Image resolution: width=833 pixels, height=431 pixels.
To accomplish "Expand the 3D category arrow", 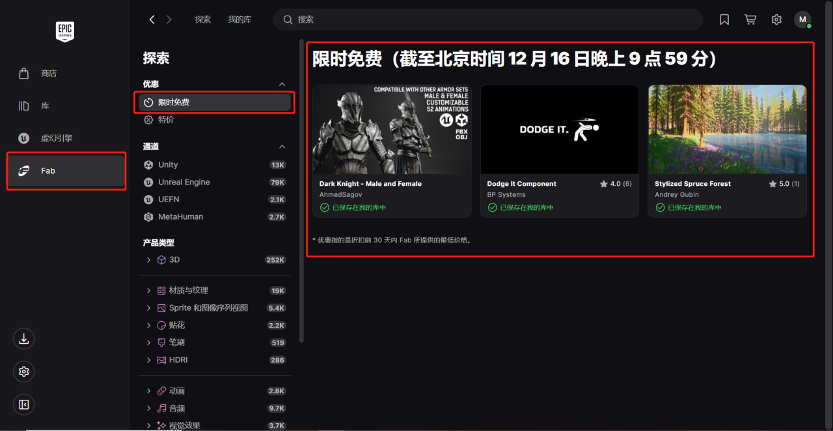I will [148, 260].
